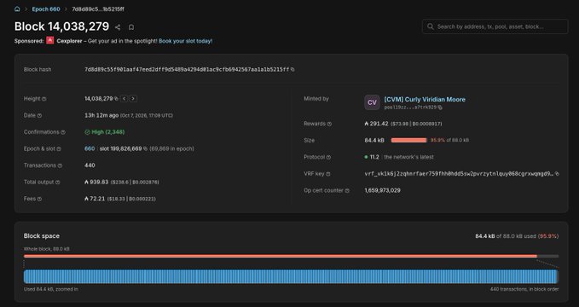Select the op cert counter 1,659,973,029

tap(382, 190)
